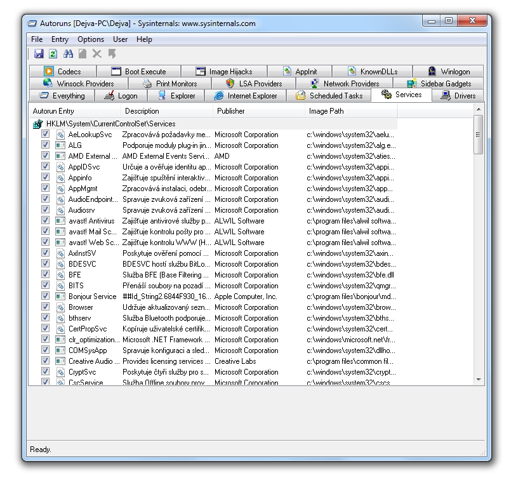Click the COMSysApp entry icon
The width and height of the screenshot is (523, 487).
60,350
